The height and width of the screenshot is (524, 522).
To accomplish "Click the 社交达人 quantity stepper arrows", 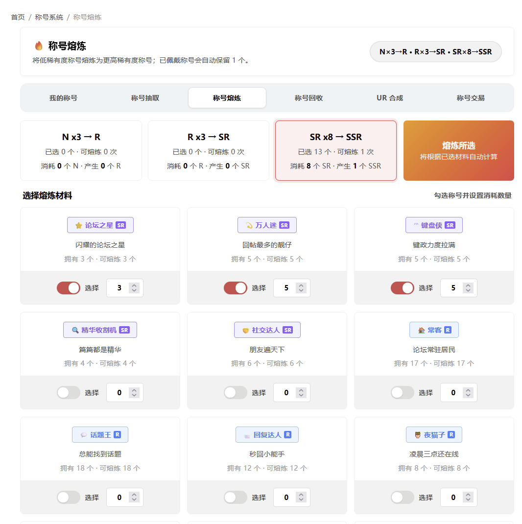I will click(301, 392).
